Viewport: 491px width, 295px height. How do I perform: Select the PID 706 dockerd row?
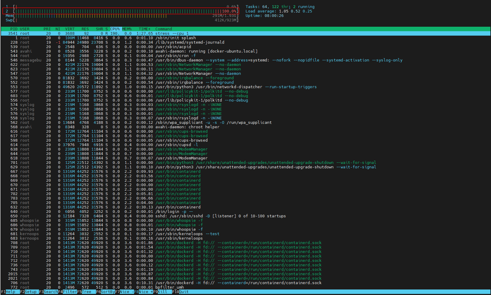click(245, 283)
